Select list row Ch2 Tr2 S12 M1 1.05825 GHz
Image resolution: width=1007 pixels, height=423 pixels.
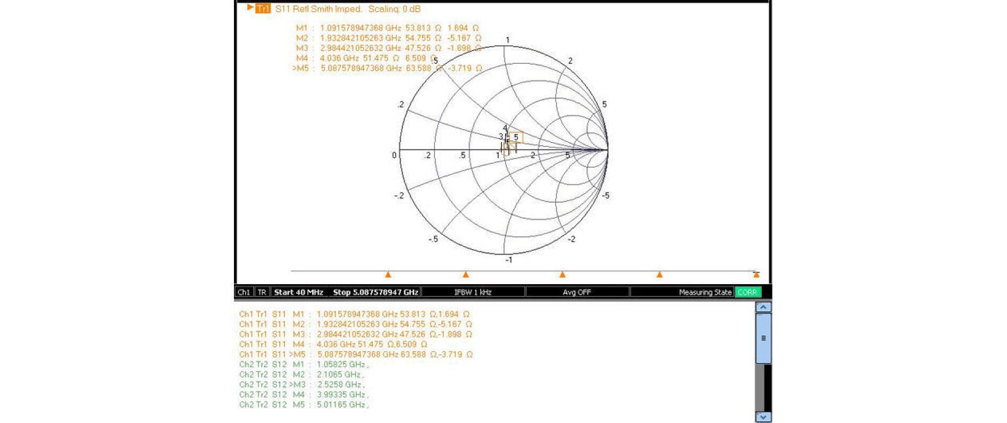[x=304, y=365]
